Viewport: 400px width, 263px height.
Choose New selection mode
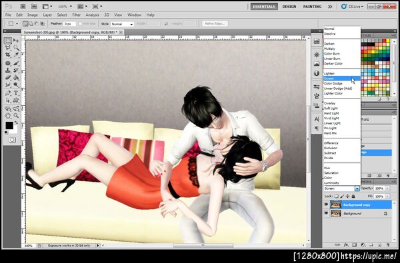(25, 24)
